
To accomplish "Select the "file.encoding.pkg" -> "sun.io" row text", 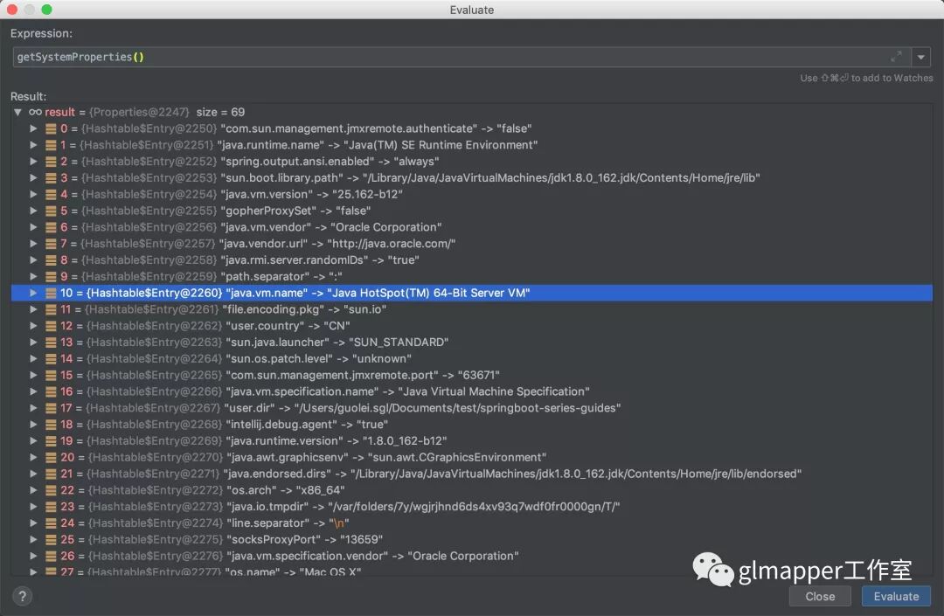I will (x=305, y=309).
